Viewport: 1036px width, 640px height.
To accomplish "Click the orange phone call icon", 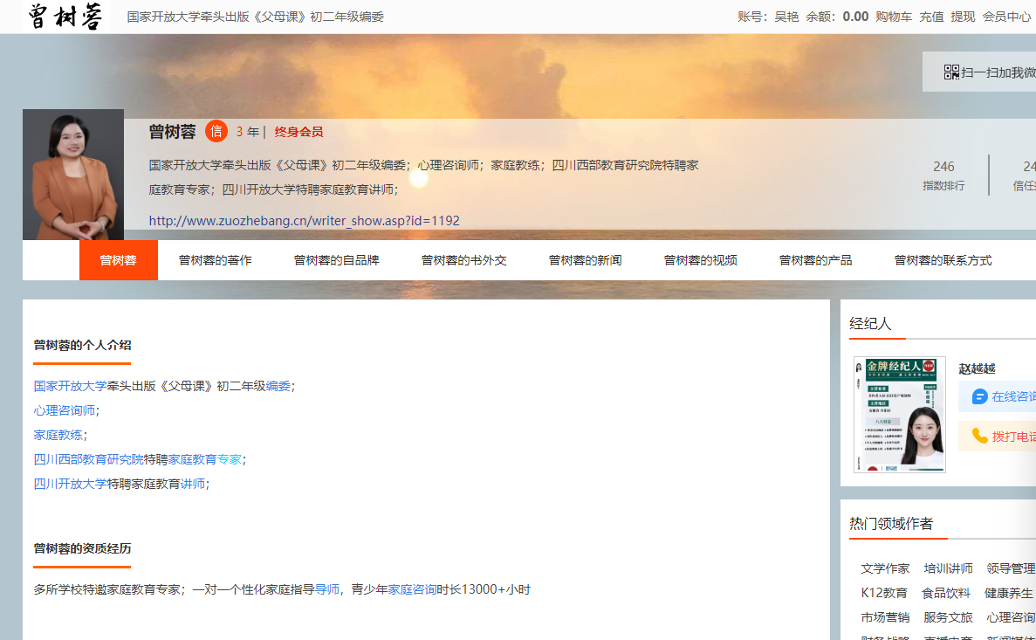I will pyautogui.click(x=979, y=436).
